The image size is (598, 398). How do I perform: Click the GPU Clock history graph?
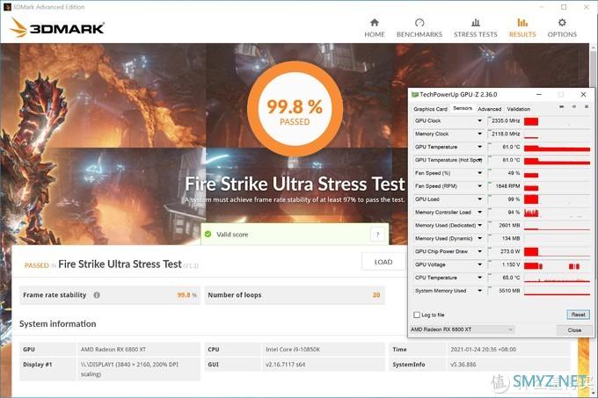pos(558,121)
